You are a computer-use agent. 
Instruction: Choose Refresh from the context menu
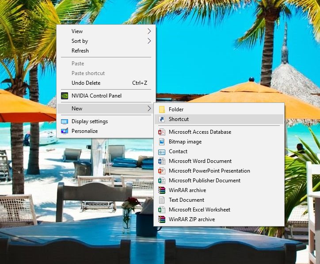tap(106, 51)
